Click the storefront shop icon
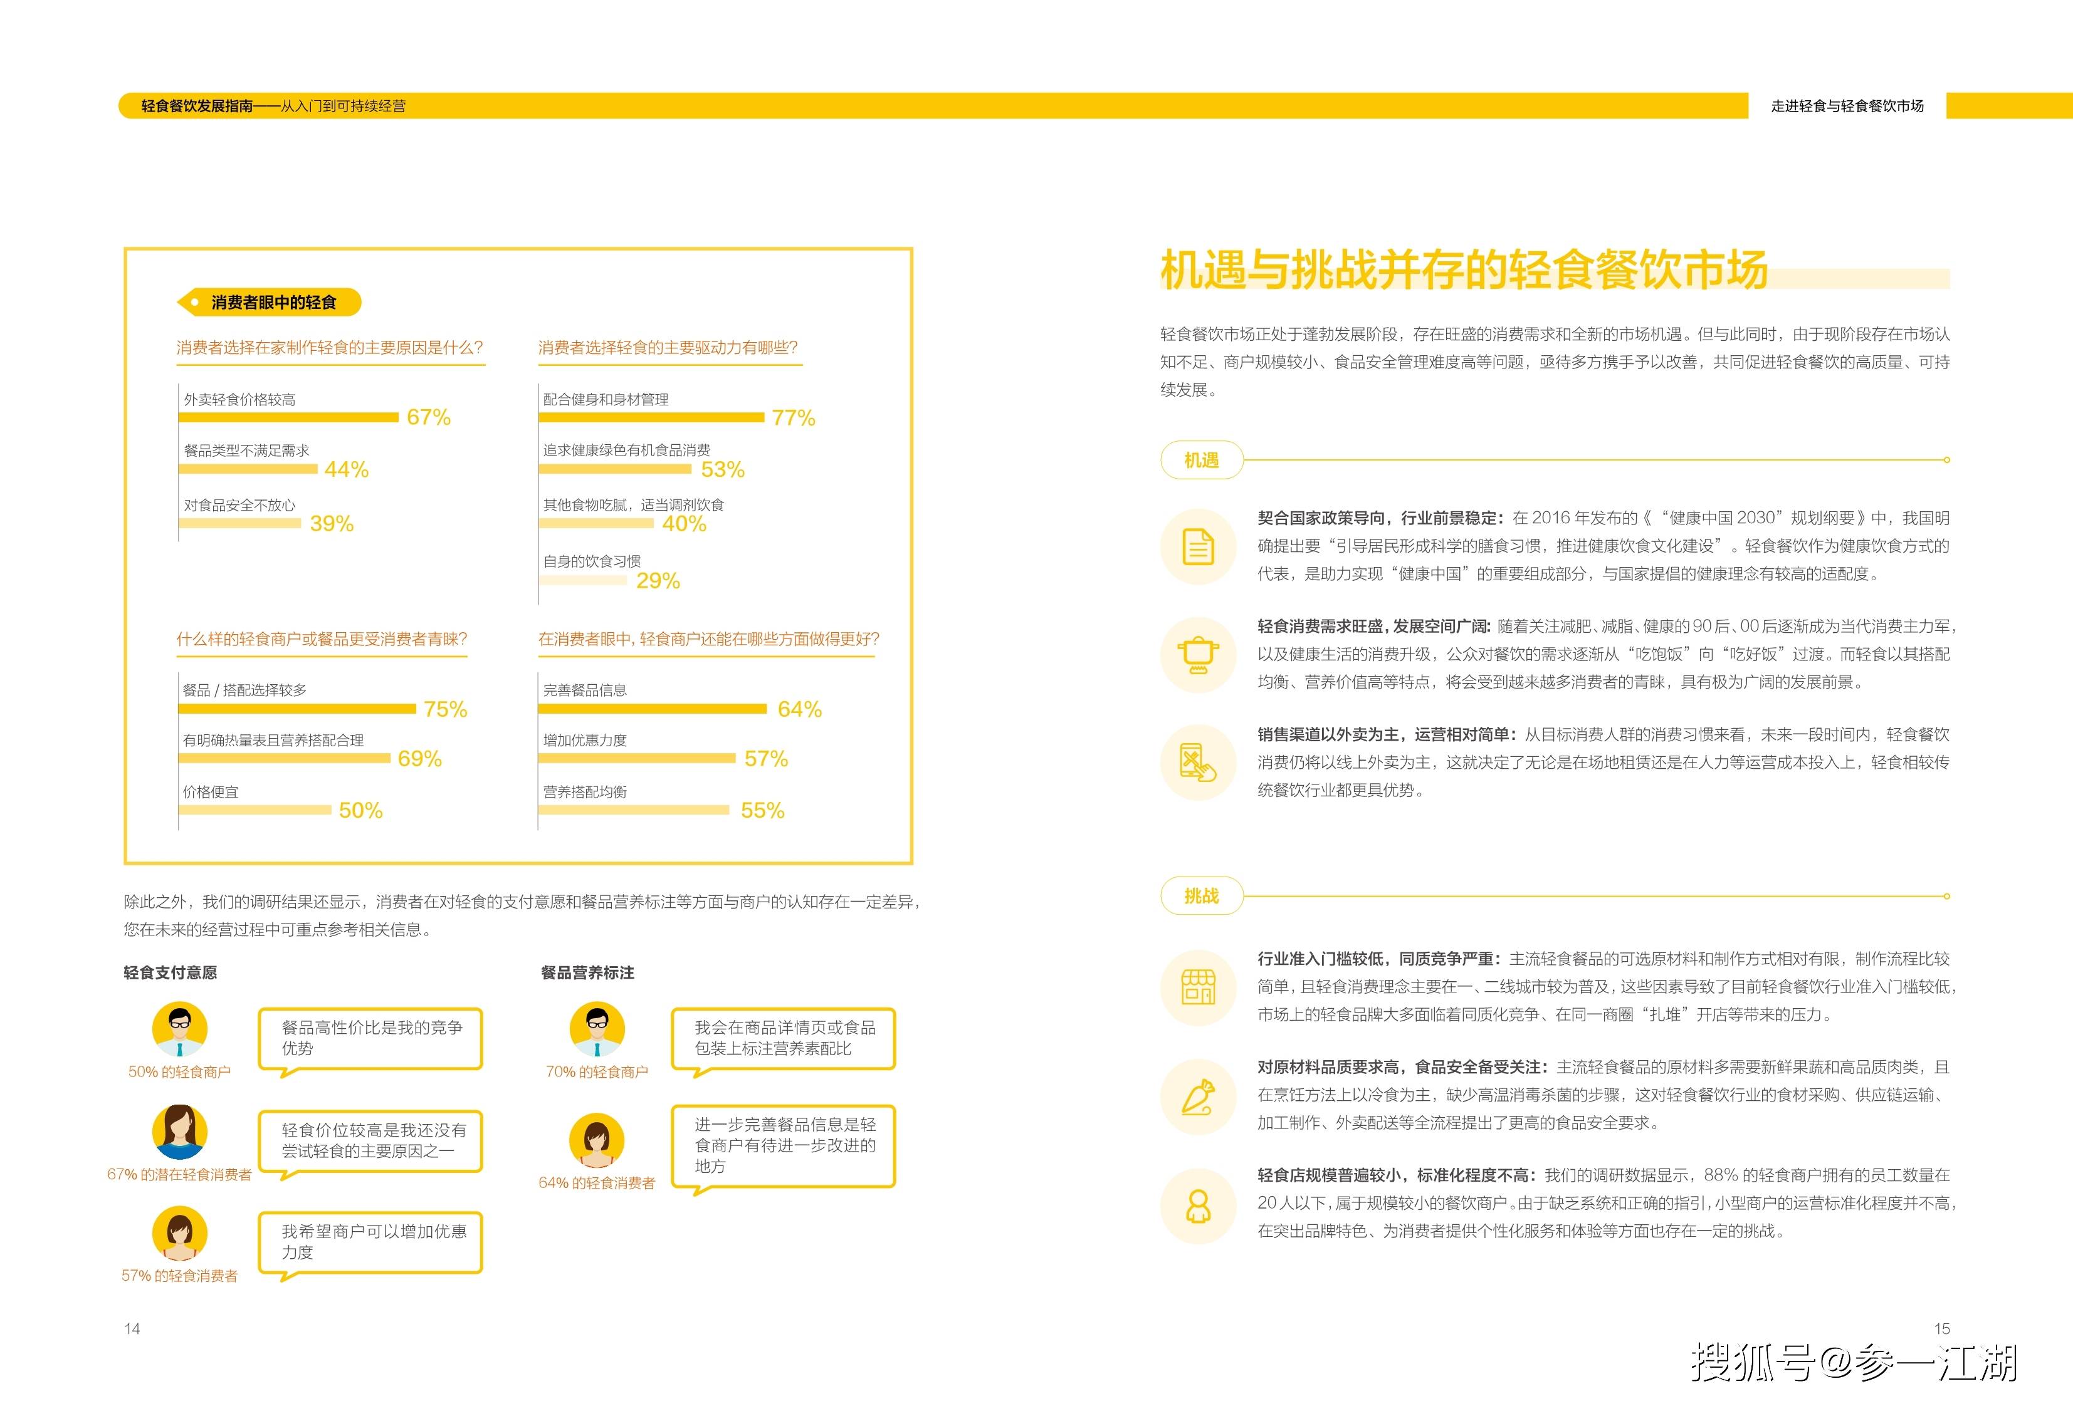This screenshot has width=2073, height=1406. point(1198,987)
